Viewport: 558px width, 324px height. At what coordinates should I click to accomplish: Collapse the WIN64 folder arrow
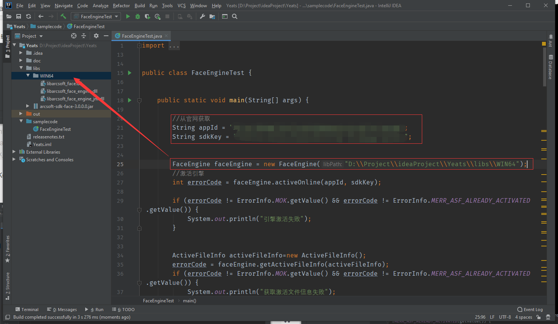28,76
